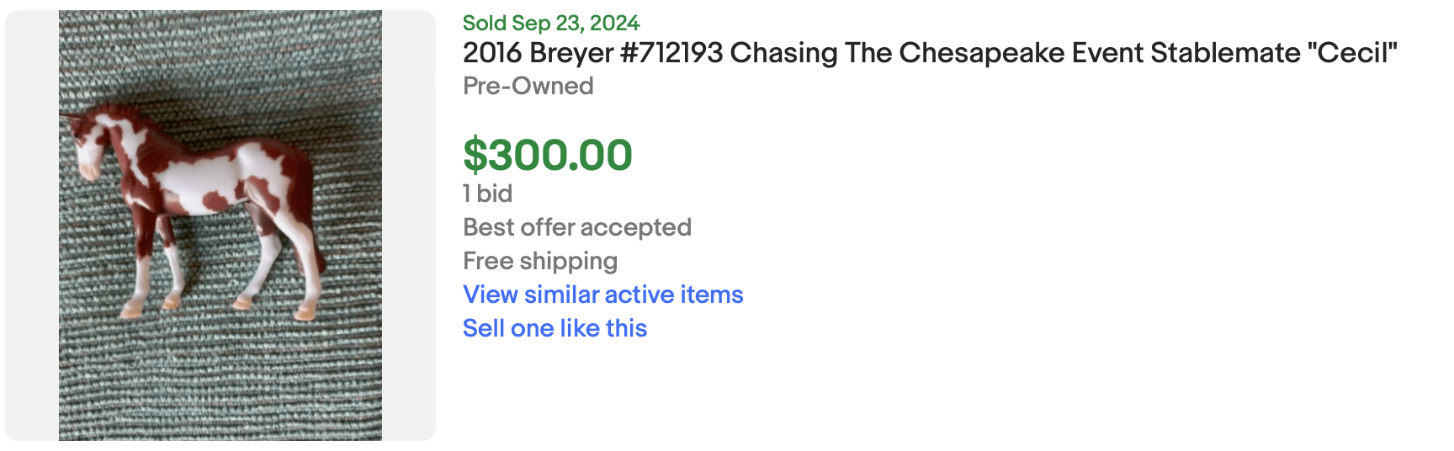1454x451 pixels.
Task: Click the word "Cecil" in the title
Action: coord(1352,53)
